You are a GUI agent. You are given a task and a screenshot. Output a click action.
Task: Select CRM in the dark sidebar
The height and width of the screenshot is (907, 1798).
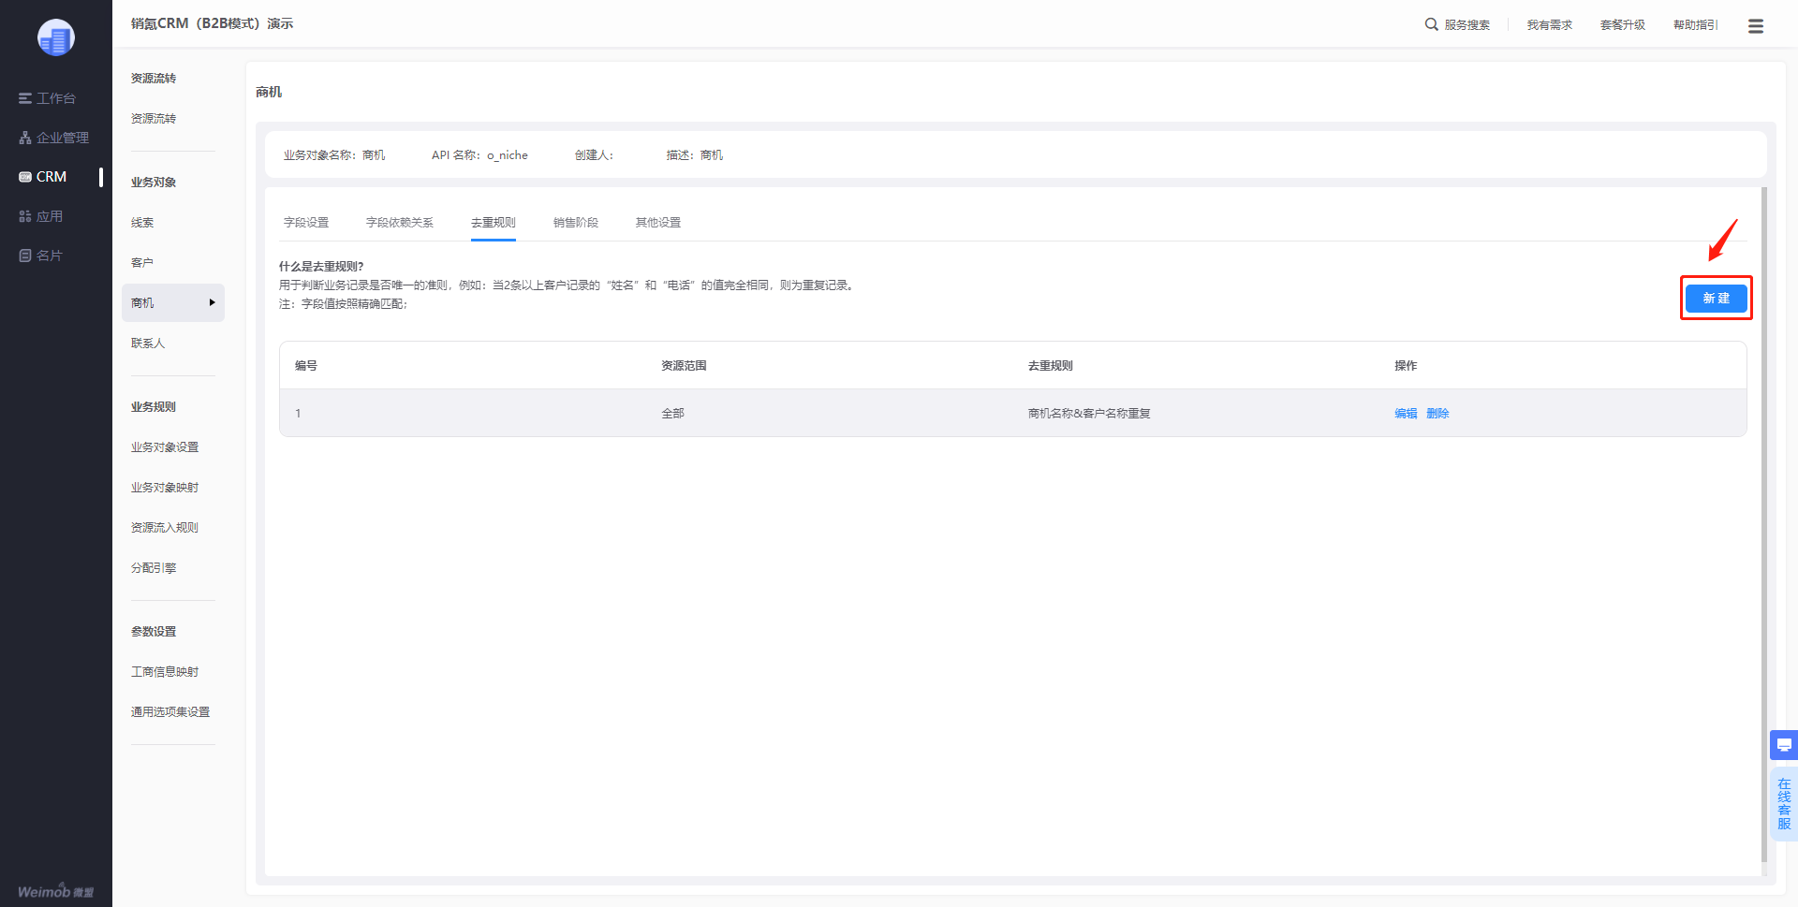coord(43,177)
